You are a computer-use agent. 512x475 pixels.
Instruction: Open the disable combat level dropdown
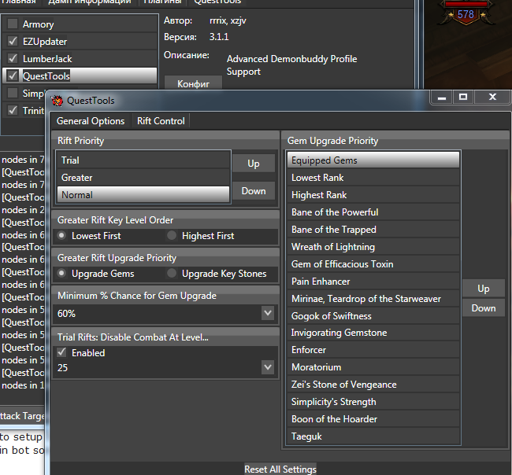[x=268, y=367]
